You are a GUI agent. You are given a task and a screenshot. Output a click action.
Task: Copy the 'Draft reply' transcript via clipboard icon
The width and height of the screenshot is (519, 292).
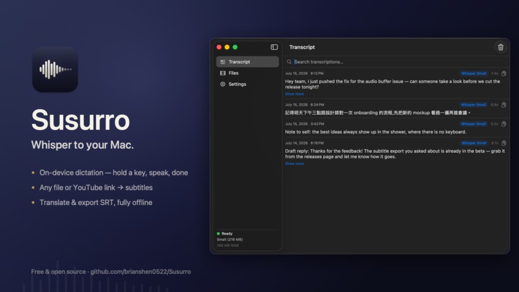tap(504, 143)
